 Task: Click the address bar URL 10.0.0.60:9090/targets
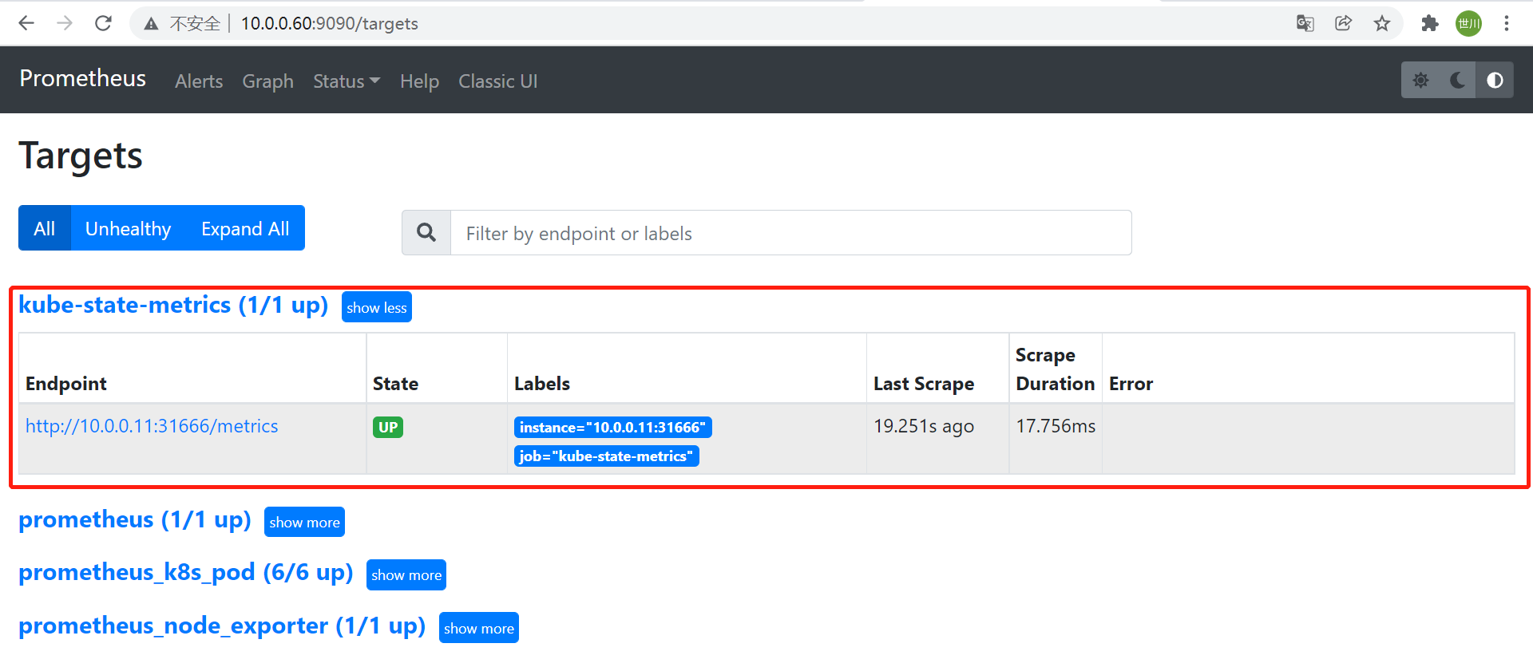pos(329,24)
